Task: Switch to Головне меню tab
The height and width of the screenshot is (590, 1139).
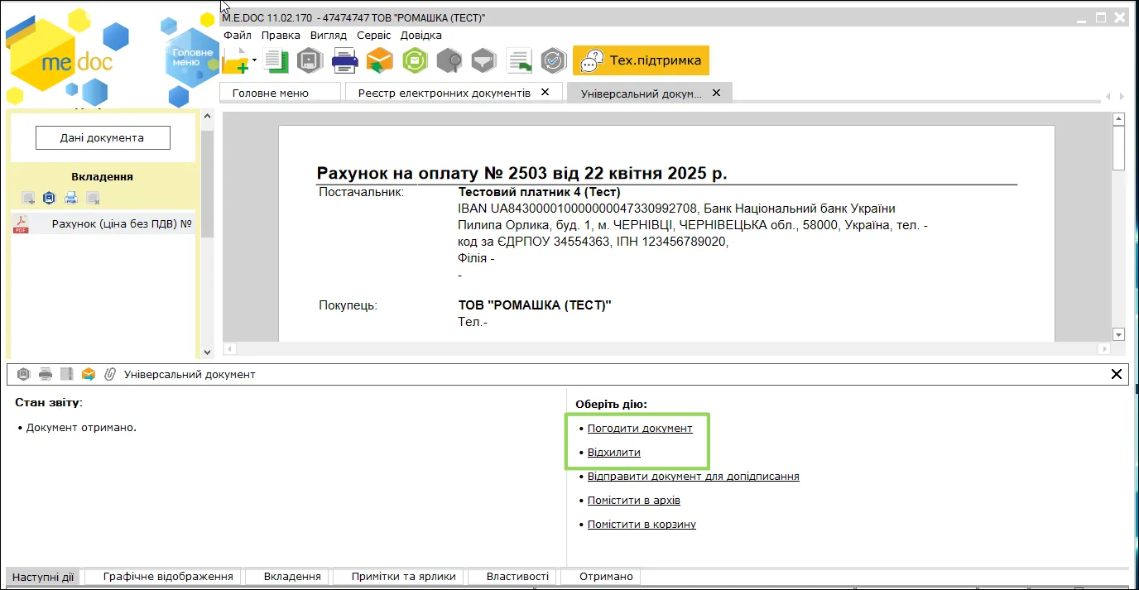Action: (x=281, y=93)
